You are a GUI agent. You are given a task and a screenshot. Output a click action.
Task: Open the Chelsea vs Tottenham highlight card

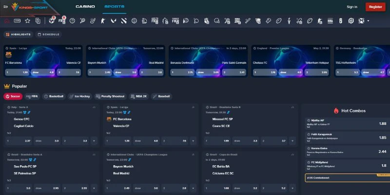point(291,61)
